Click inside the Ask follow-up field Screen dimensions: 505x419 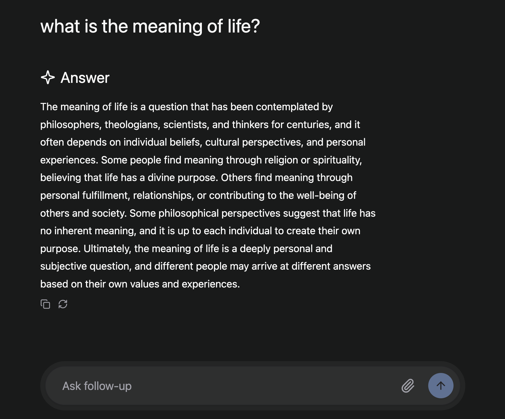[201, 386]
